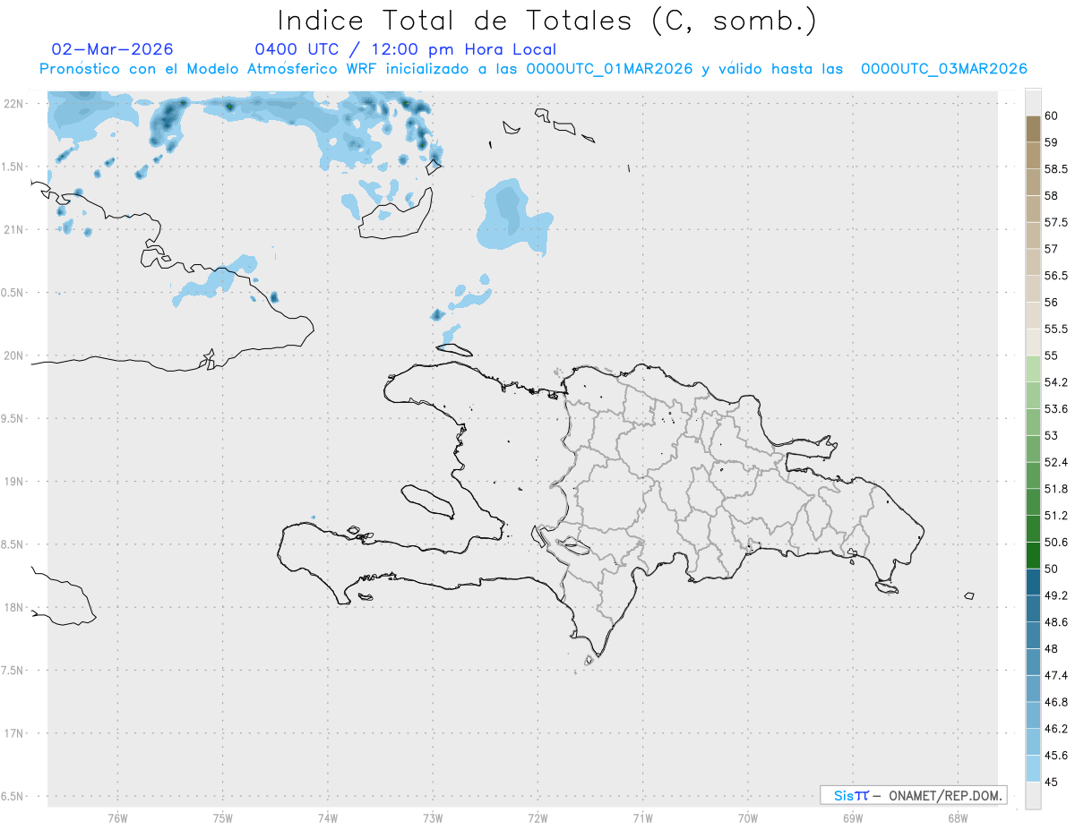This screenshot has width=1075, height=830.
Task: Click the "46.2" colorbar label
Action: (1055, 729)
